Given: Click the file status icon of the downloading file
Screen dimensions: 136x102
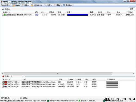Looking at the screenshot, I should [3, 15].
